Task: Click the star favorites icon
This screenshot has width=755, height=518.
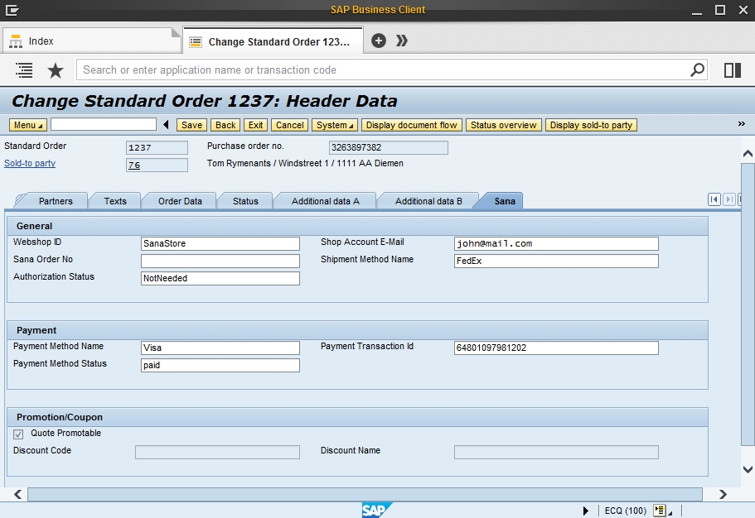Action: coord(55,70)
